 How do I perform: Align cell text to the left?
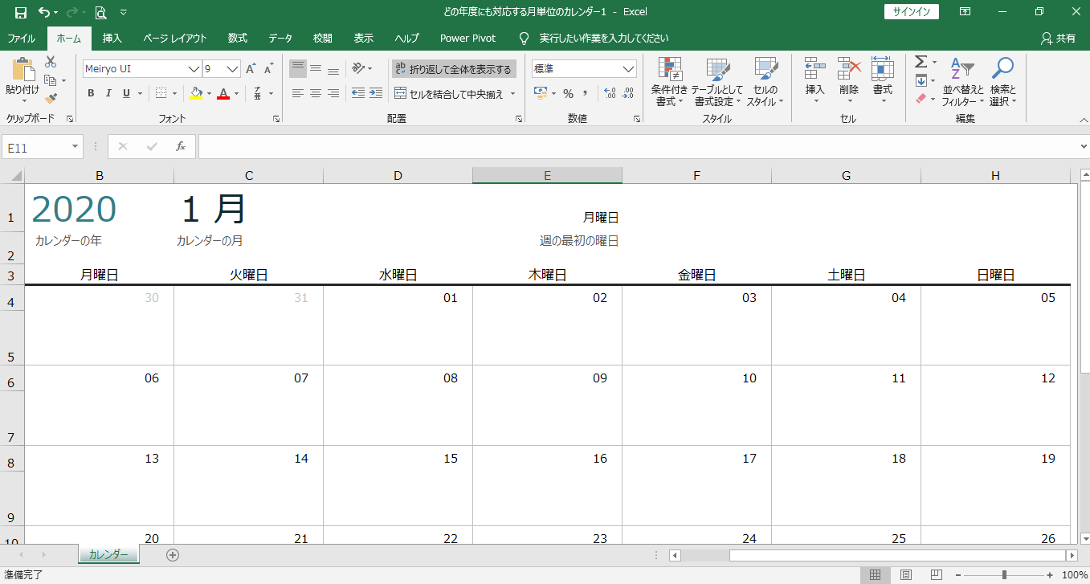(x=298, y=93)
